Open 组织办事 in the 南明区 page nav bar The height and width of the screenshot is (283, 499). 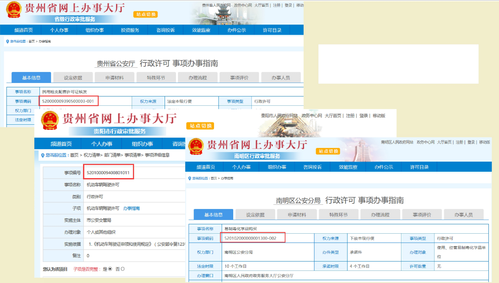(277, 167)
